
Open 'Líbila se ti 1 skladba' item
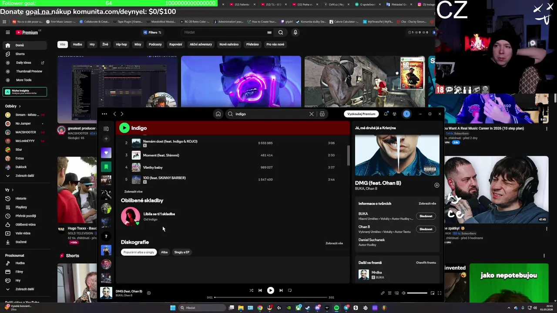[x=148, y=216]
